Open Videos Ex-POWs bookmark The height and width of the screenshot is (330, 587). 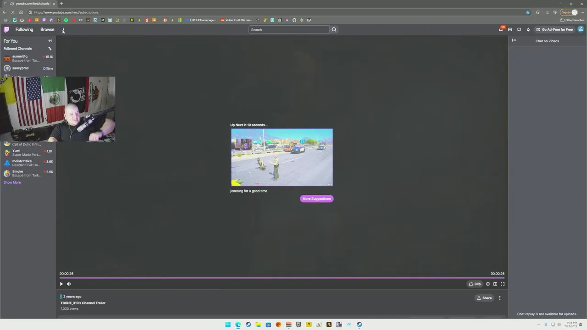[x=236, y=20]
